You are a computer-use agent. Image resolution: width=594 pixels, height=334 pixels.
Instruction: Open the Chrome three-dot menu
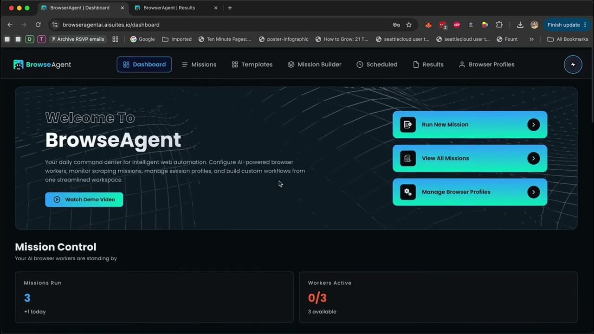tap(585, 25)
